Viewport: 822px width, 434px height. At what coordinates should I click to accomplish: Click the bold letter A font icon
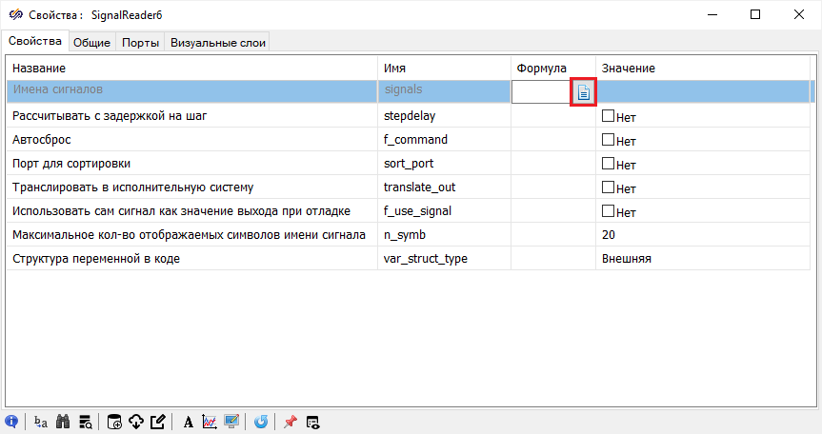189,422
